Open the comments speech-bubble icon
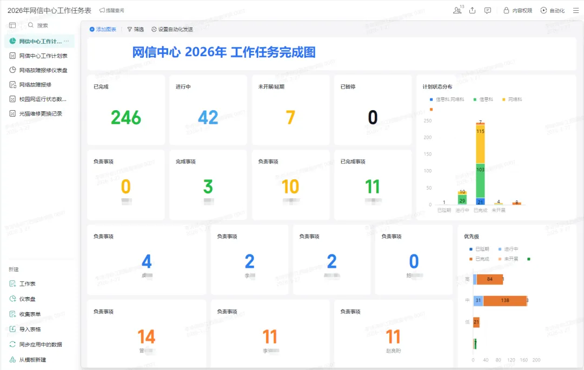 click(488, 10)
